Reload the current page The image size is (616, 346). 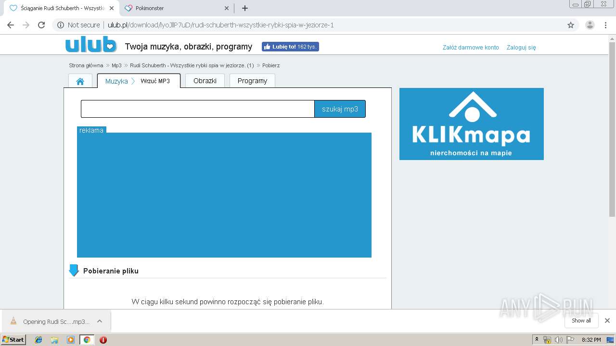pyautogui.click(x=41, y=25)
